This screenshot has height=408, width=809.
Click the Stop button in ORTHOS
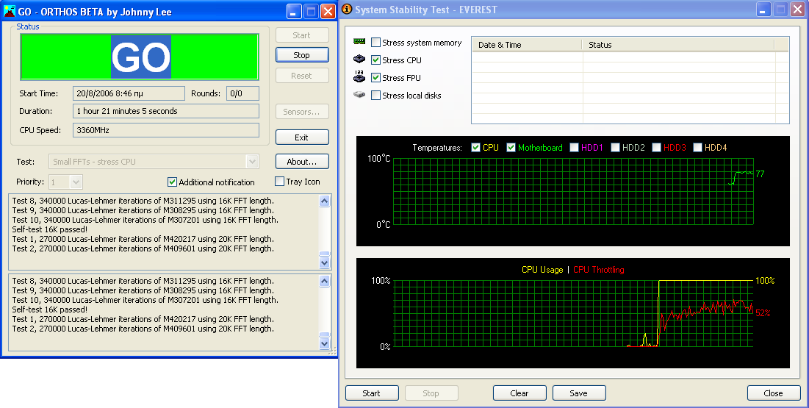pyautogui.click(x=302, y=54)
